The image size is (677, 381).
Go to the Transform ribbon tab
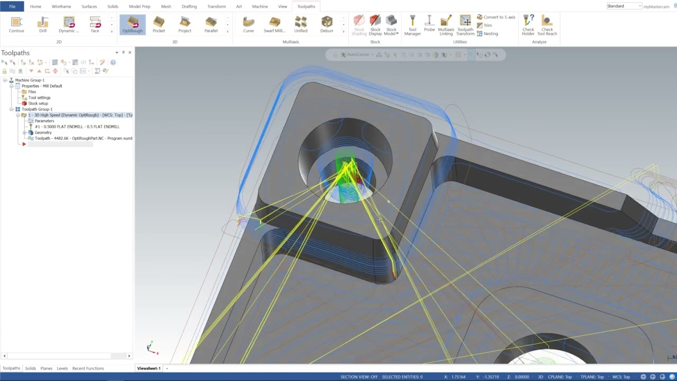[216, 6]
